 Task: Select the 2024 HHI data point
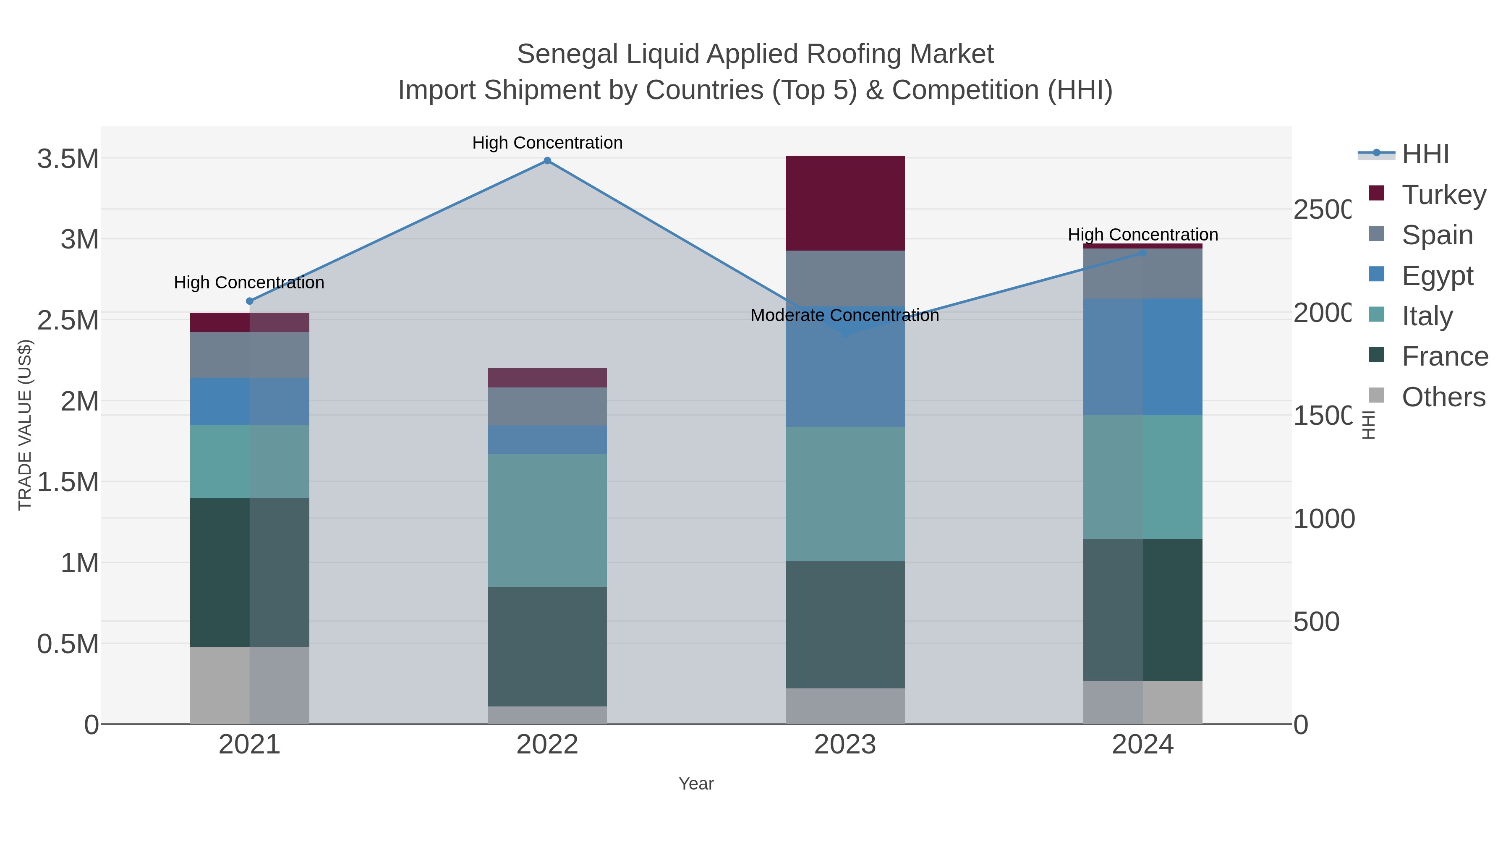(x=1142, y=253)
